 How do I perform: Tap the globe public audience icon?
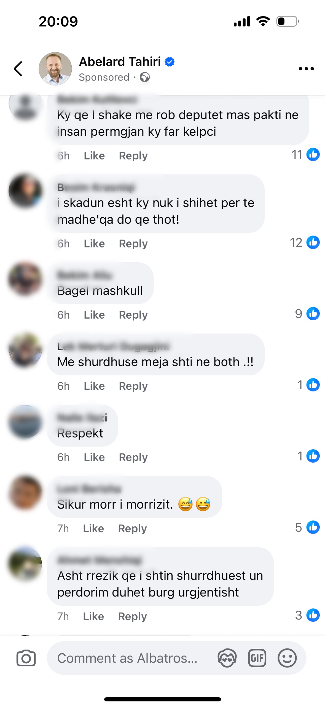[x=145, y=77]
